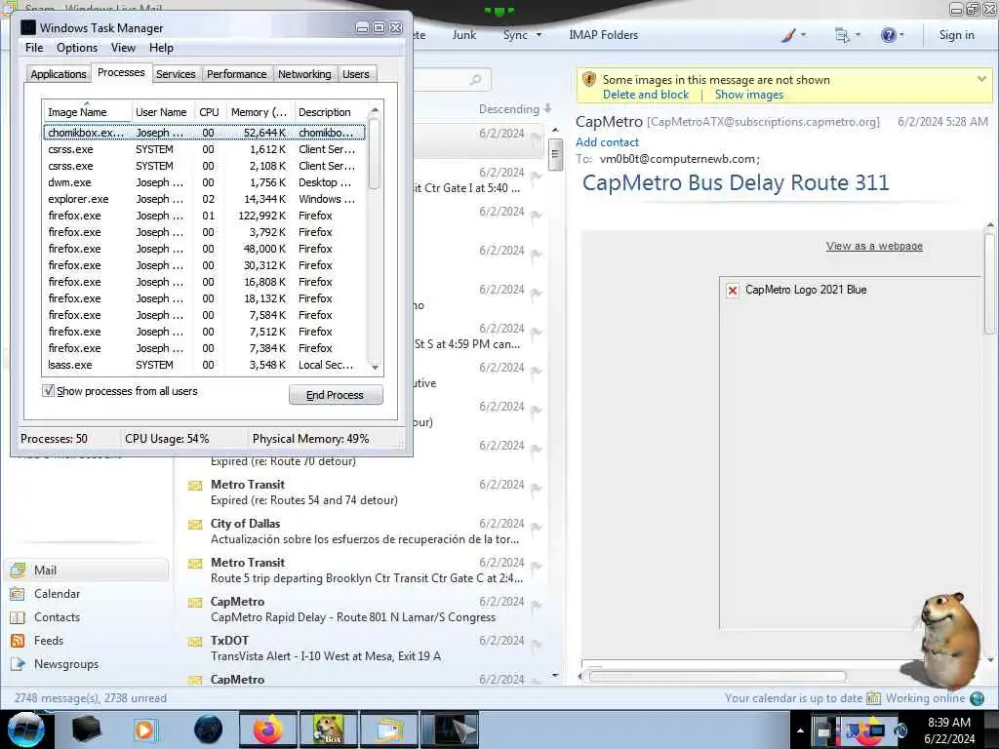Open the Mail section in sidebar

(x=87, y=570)
